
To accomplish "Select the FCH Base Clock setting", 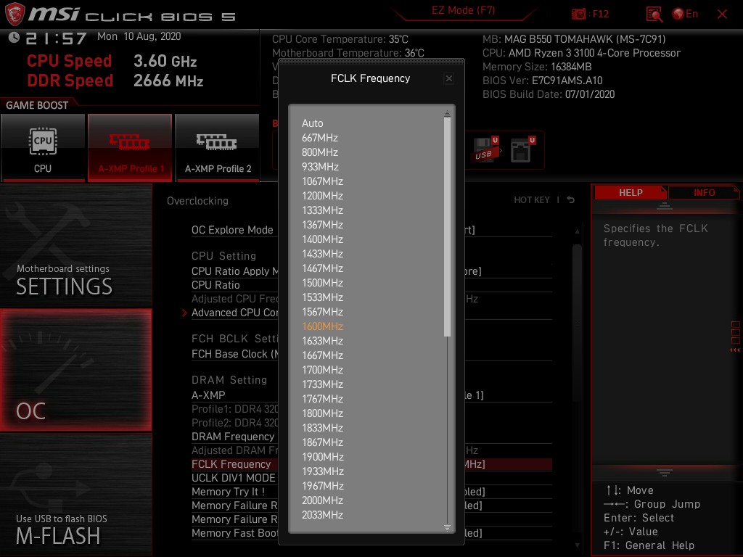I will (234, 354).
